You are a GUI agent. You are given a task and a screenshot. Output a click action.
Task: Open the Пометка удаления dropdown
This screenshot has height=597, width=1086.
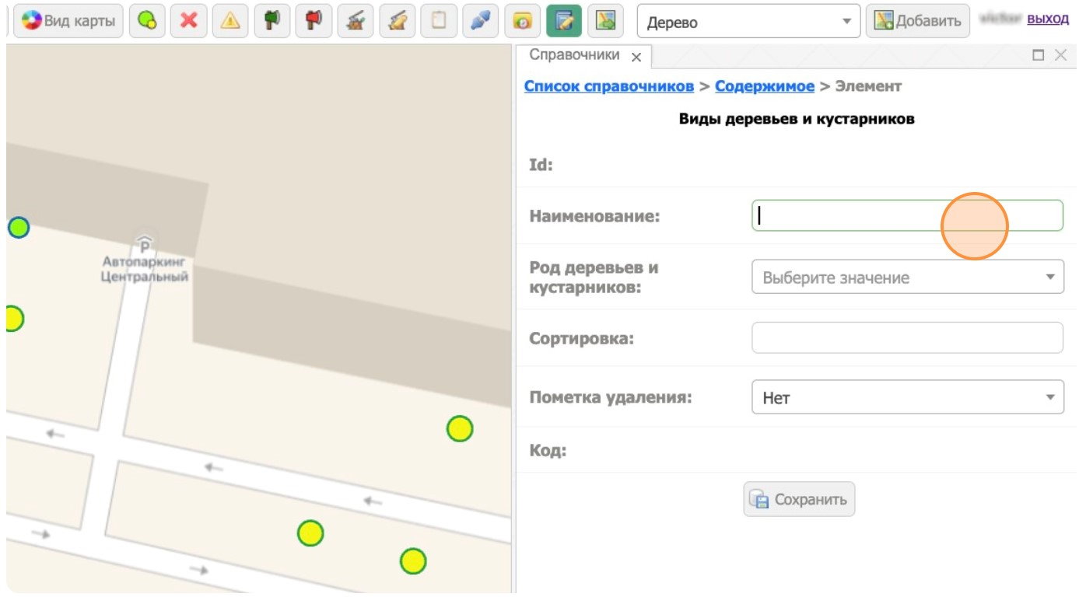[907, 397]
